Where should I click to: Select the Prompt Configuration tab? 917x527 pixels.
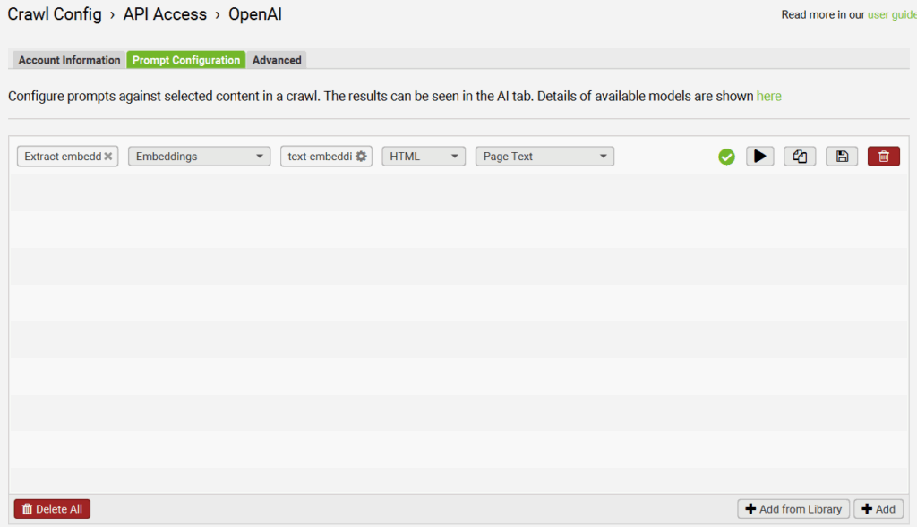click(x=186, y=60)
